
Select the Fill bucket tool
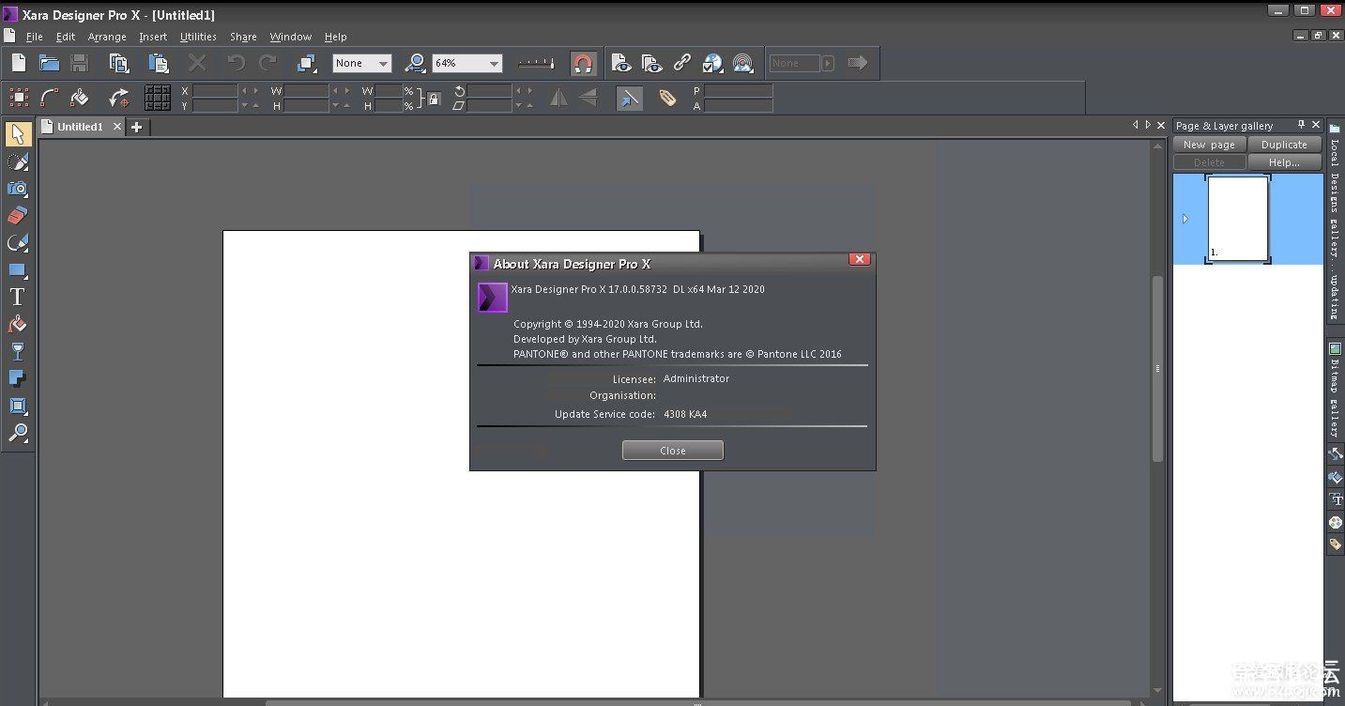tap(17, 325)
